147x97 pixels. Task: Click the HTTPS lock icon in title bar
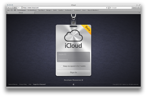[137, 5]
